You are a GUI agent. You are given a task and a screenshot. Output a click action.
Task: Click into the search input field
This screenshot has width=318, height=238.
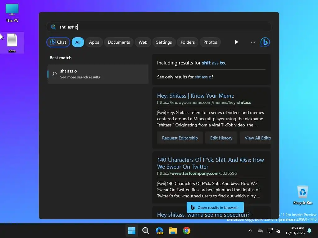tap(159, 27)
